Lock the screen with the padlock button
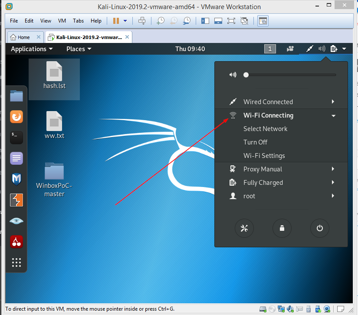 click(282, 228)
